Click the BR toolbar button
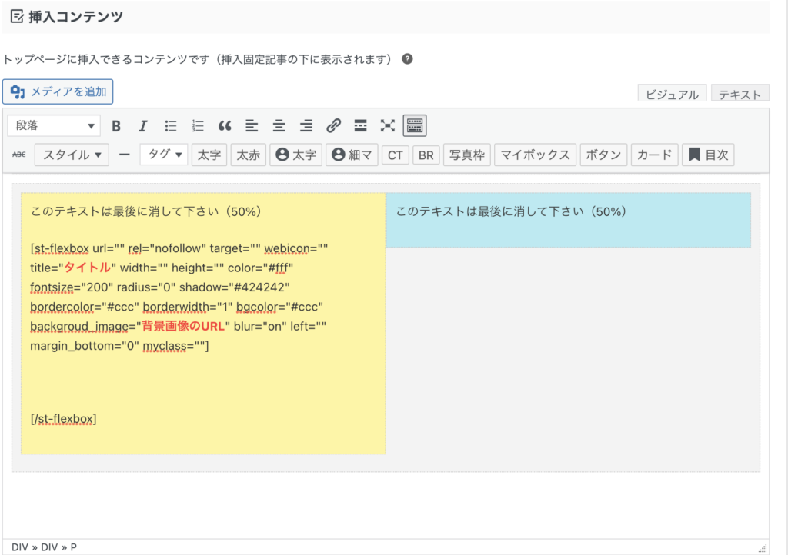This screenshot has height=555, width=788. (x=426, y=155)
